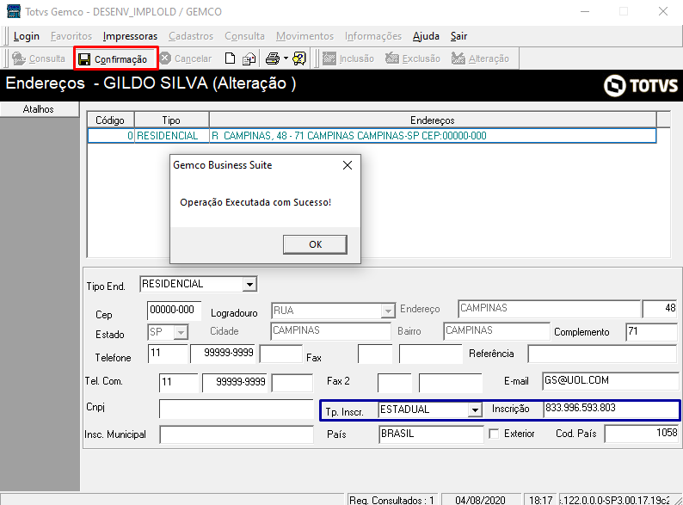Click the Tel. Com. number field
Viewport: 683px width, 505px height.
(x=235, y=382)
